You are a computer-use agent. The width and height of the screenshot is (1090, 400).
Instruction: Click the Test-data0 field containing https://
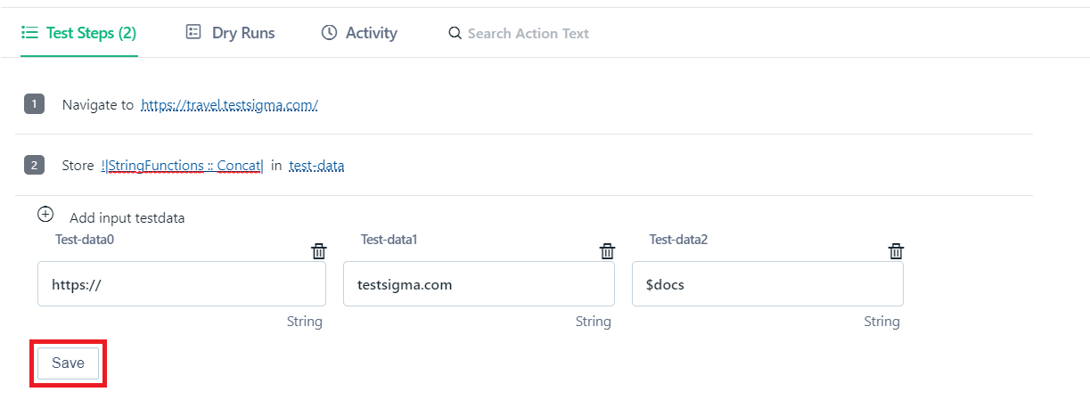[182, 284]
